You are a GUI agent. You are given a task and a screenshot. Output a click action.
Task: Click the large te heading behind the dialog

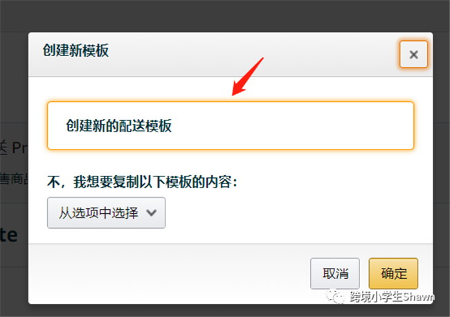pos(8,235)
